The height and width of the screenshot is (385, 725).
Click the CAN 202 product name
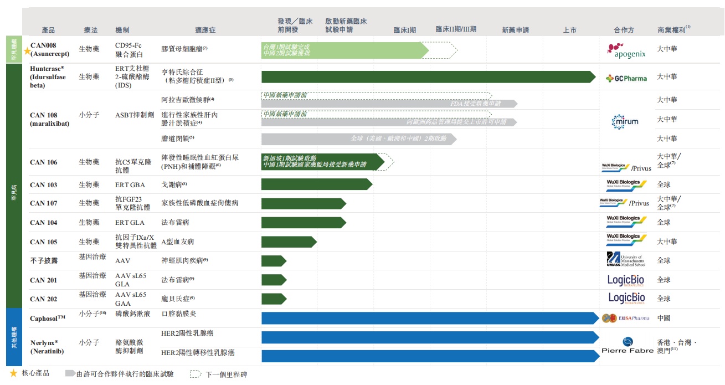44,299
